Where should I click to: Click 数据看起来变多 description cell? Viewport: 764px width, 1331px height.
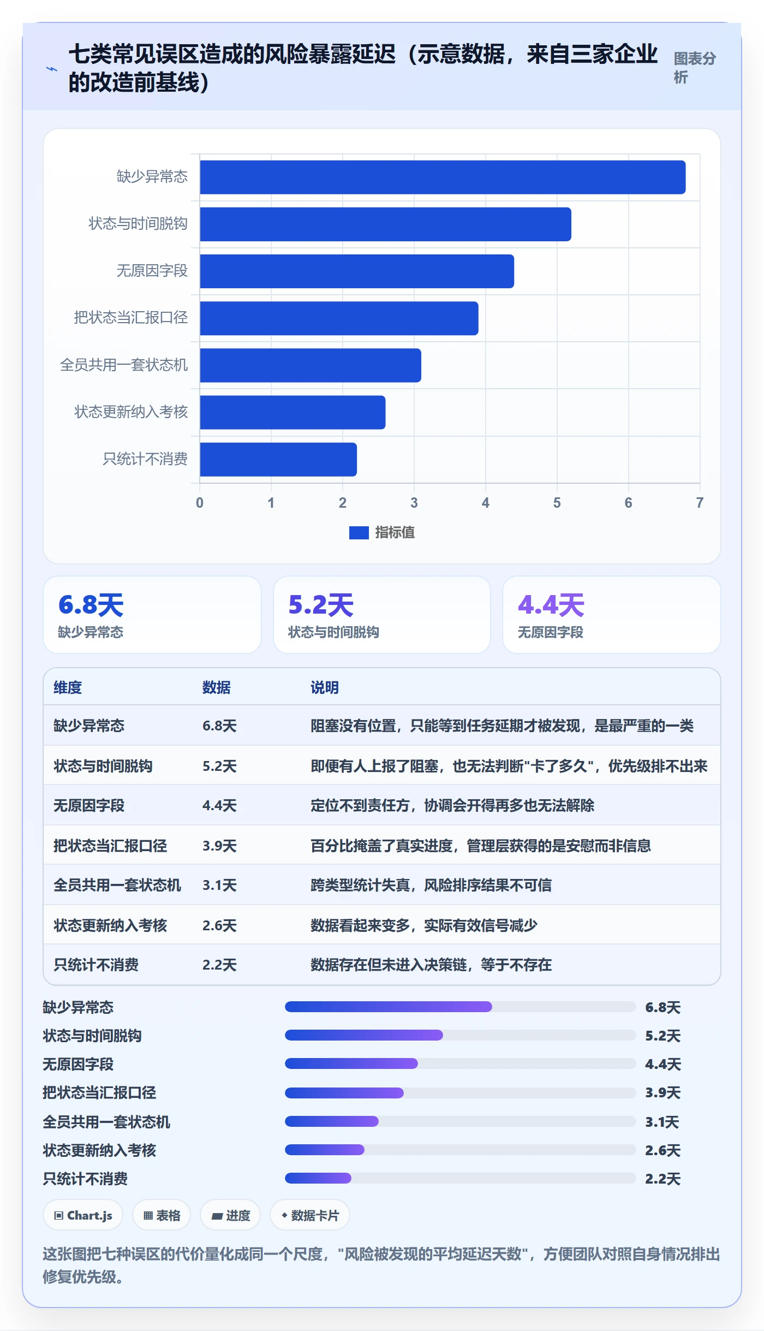click(424, 925)
